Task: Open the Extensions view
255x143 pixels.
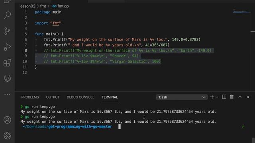Action: point(7,63)
